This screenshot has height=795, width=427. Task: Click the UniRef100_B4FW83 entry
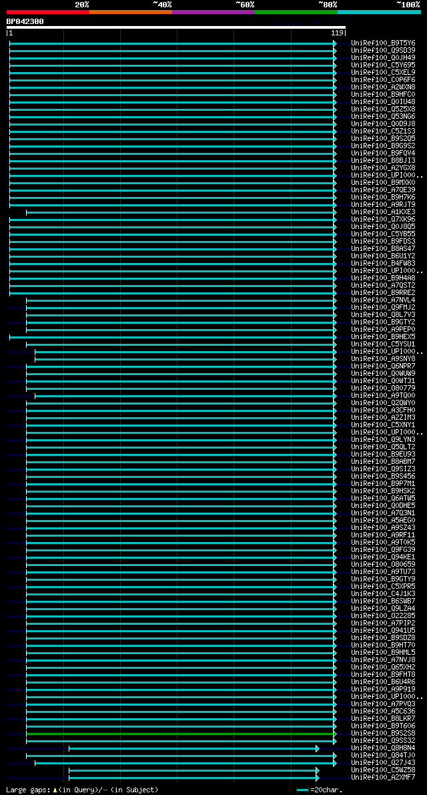pyautogui.click(x=383, y=264)
